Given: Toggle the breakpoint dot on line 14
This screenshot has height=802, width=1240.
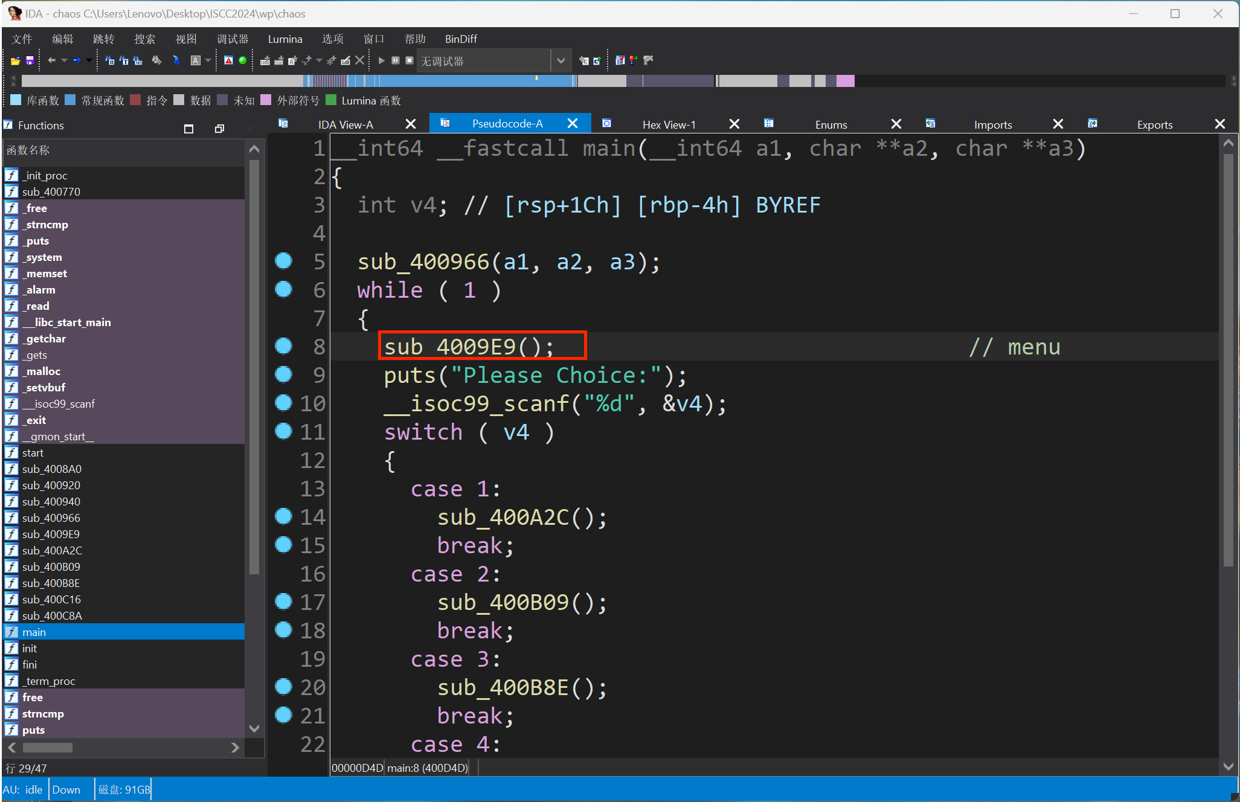Looking at the screenshot, I should pyautogui.click(x=283, y=516).
